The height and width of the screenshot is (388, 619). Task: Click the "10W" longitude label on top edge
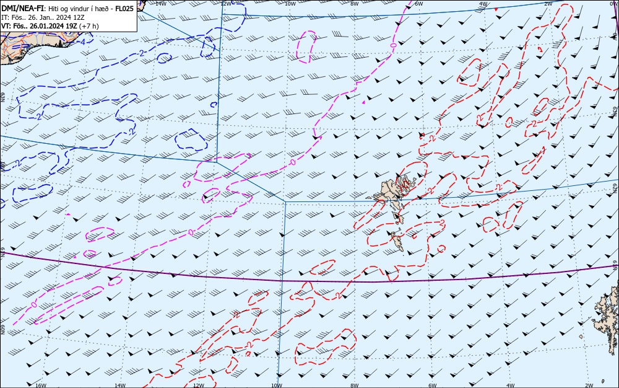pyautogui.click(x=290, y=4)
